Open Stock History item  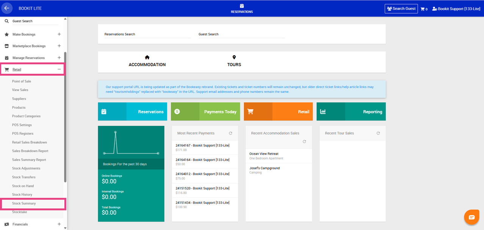tap(22, 194)
